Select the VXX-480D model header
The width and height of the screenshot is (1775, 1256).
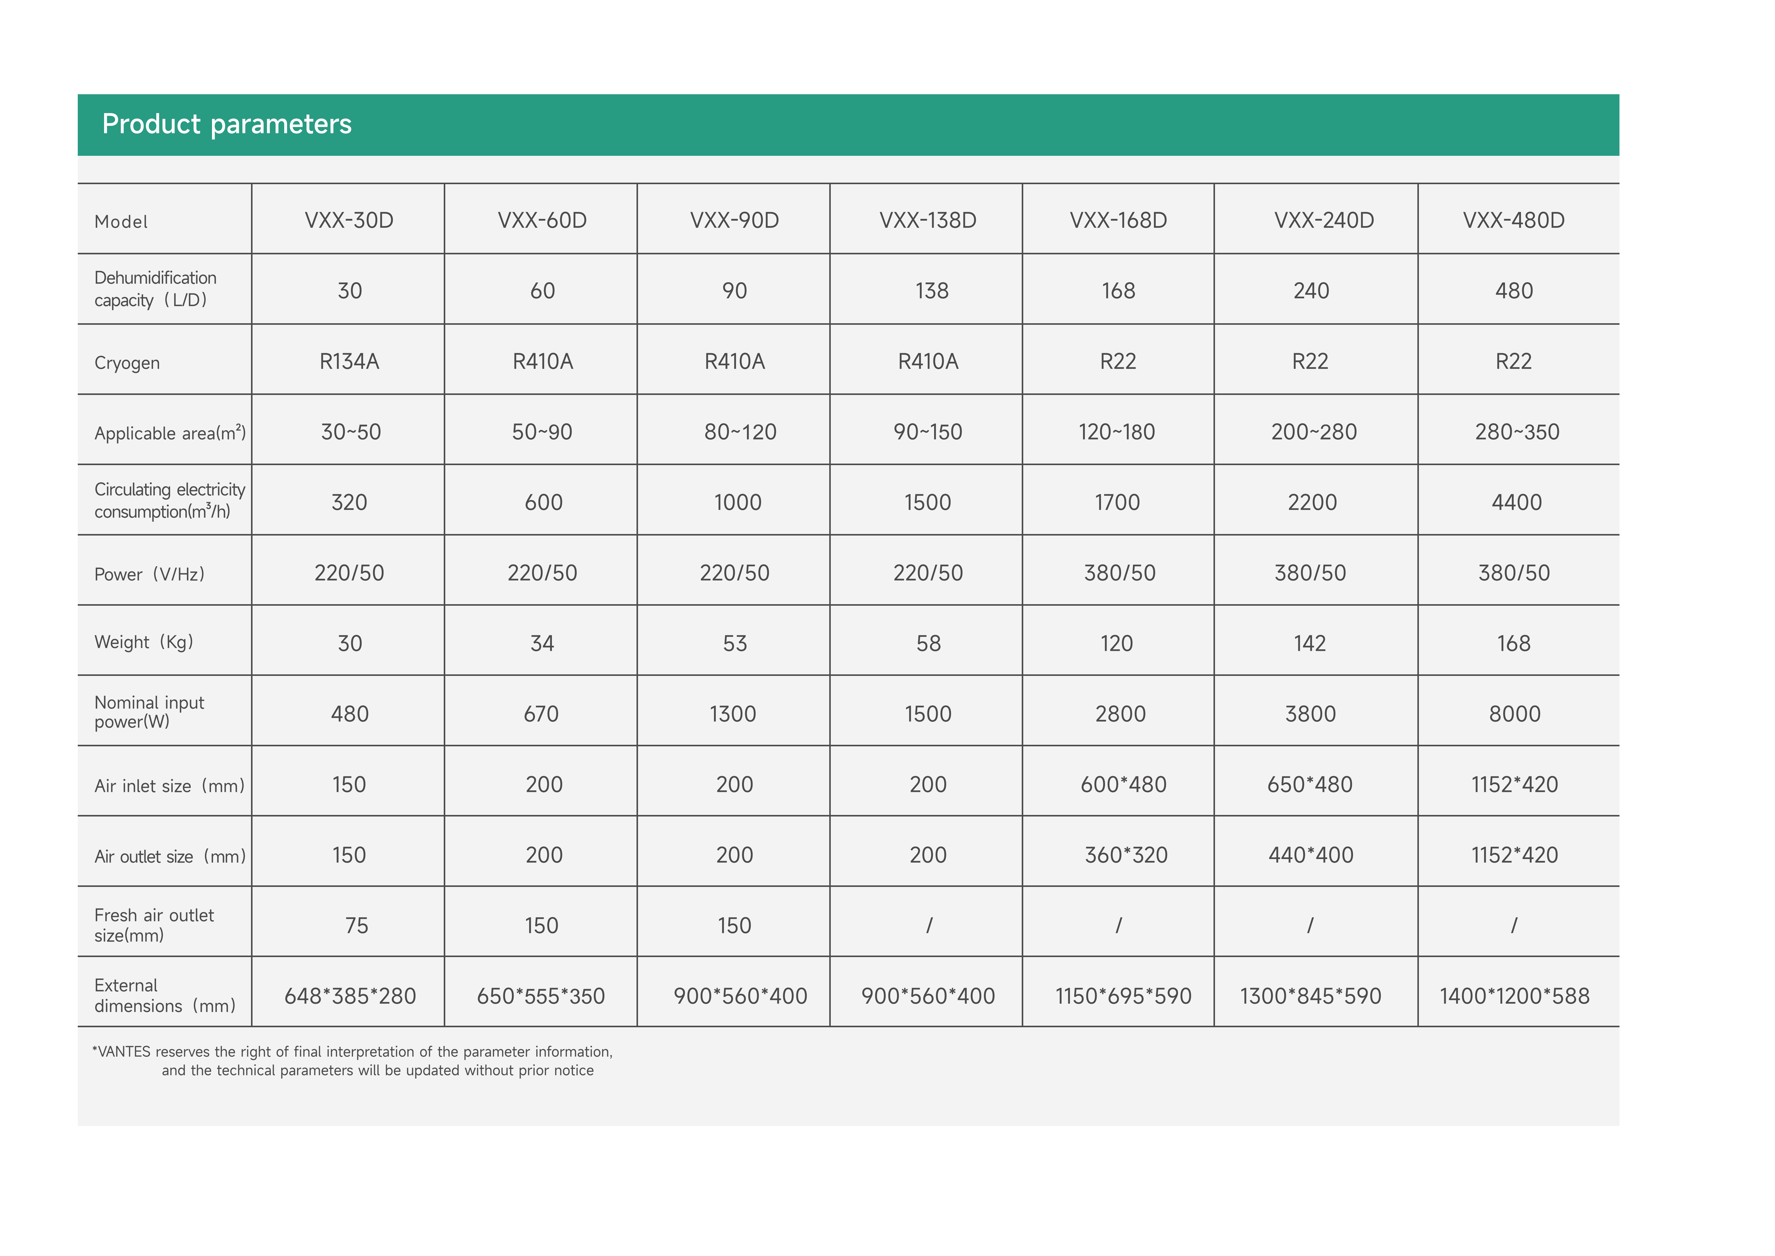[x=1514, y=220]
